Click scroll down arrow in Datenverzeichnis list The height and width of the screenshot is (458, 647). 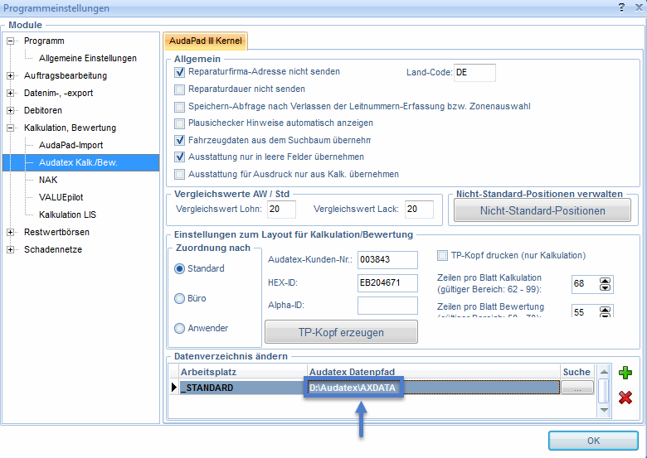(604, 410)
